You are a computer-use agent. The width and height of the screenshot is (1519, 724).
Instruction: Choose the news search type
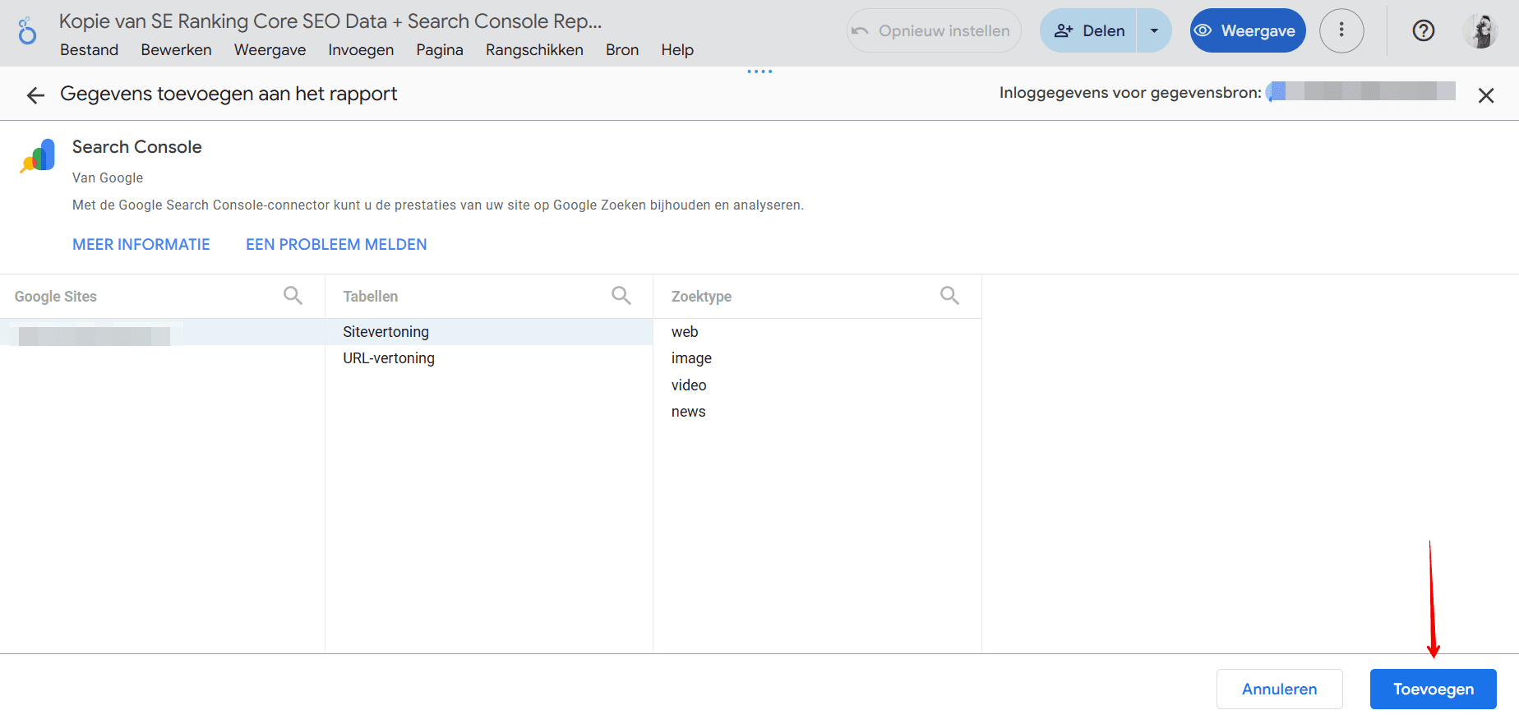click(817, 412)
